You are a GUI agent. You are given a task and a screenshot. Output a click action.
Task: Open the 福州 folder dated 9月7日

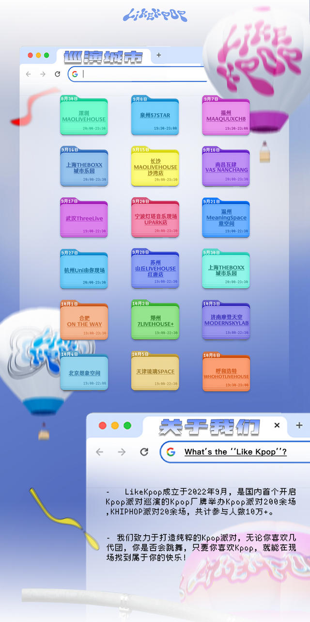pos(226,115)
